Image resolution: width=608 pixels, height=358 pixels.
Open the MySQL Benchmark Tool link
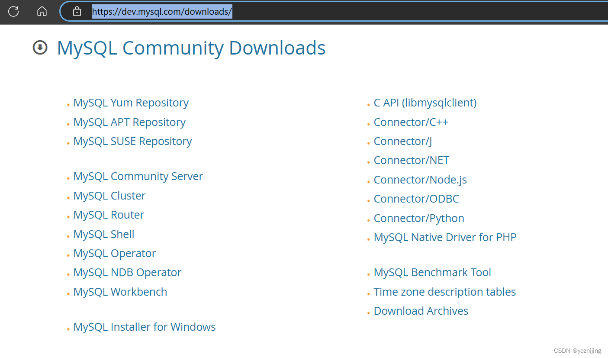432,272
